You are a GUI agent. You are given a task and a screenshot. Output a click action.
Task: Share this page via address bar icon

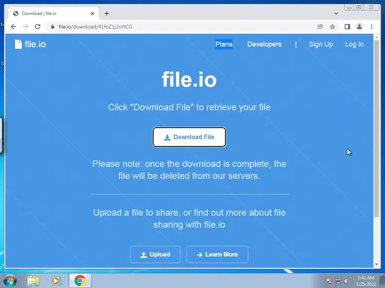click(320, 27)
